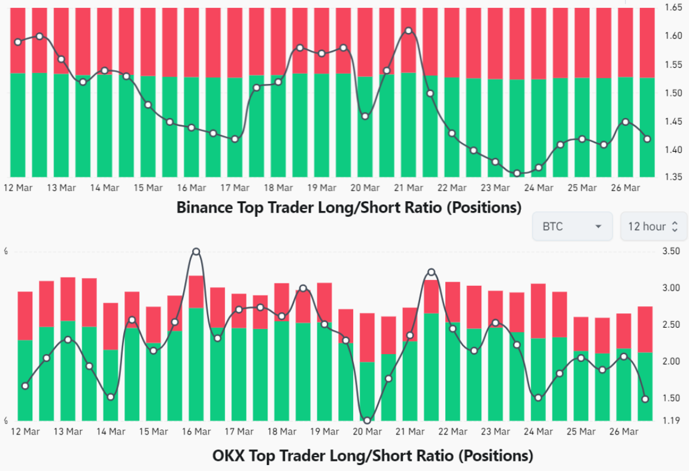Click Binance line peak point near 21 Mar
Viewport: 689px width, 471px height.
click(408, 31)
